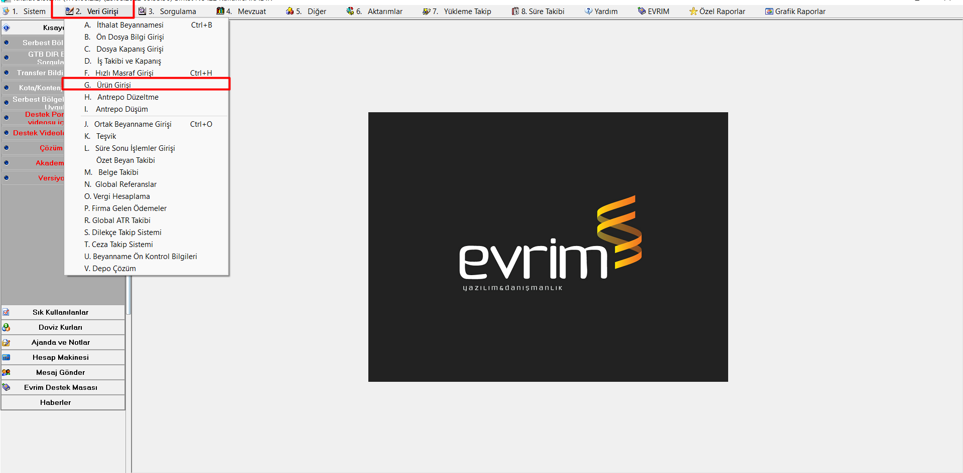Click the Sorgulama magnifier icon

pos(143,11)
